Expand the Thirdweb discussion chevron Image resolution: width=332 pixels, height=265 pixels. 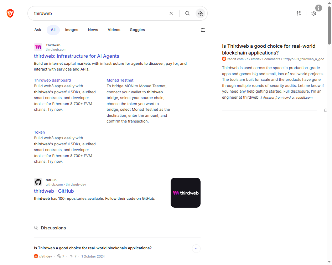click(196, 249)
